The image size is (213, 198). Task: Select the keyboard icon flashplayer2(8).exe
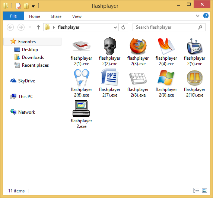pos(138,78)
